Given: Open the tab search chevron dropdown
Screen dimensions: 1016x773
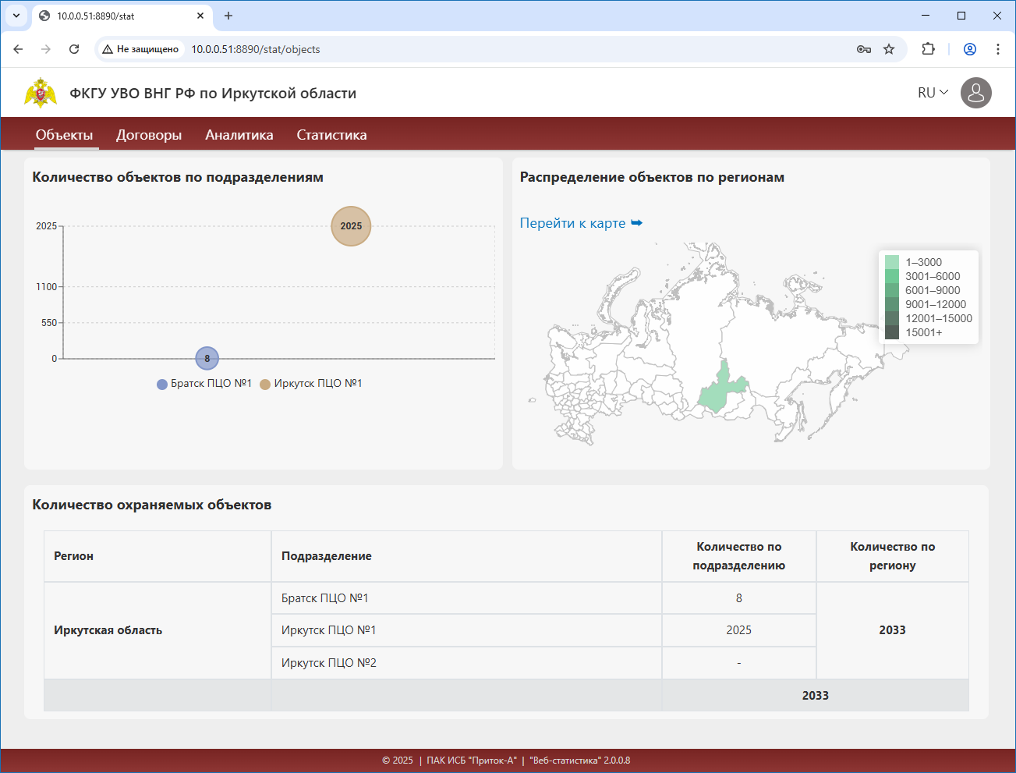Looking at the screenshot, I should (x=16, y=16).
